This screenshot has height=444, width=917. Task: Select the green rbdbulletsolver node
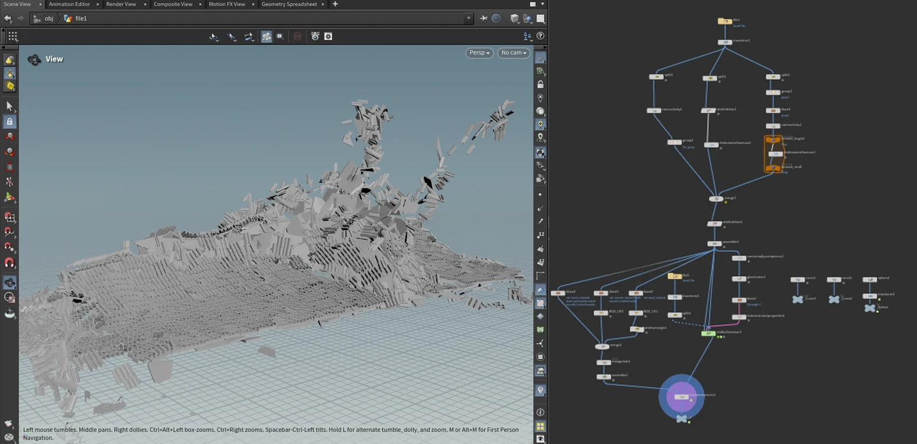pos(708,333)
